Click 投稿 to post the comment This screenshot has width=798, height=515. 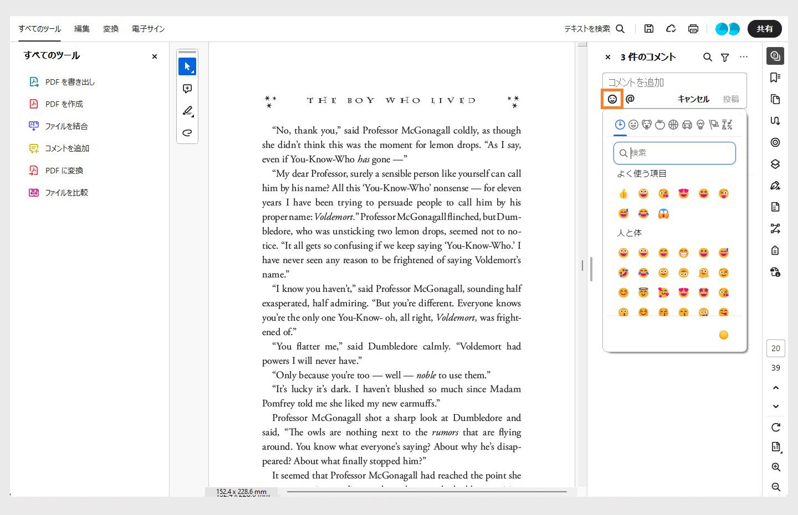pyautogui.click(x=731, y=99)
